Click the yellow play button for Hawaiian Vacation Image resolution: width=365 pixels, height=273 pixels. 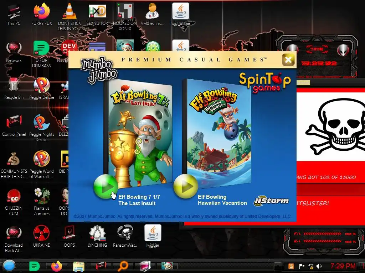[185, 186]
